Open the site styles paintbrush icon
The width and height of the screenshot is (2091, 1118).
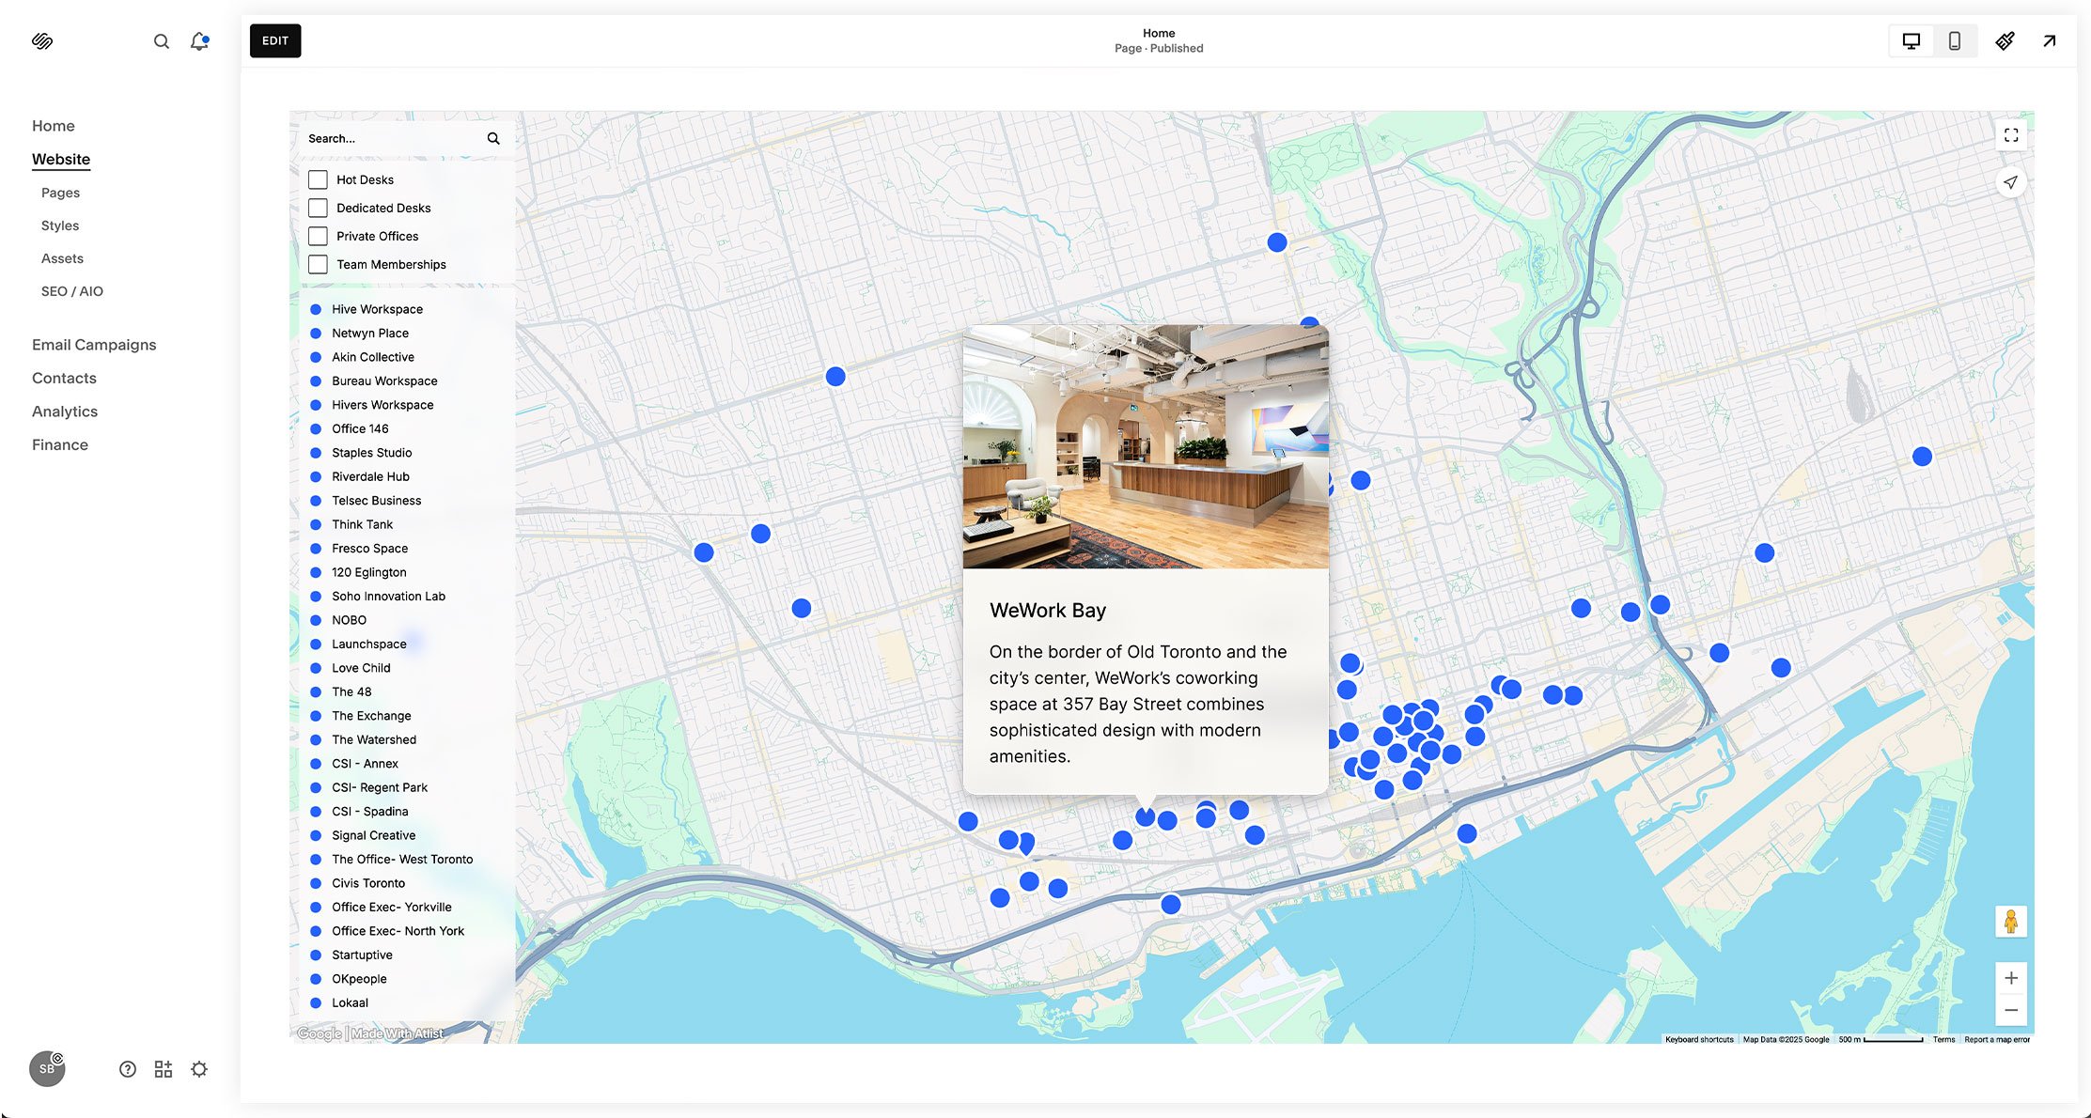(x=2005, y=41)
